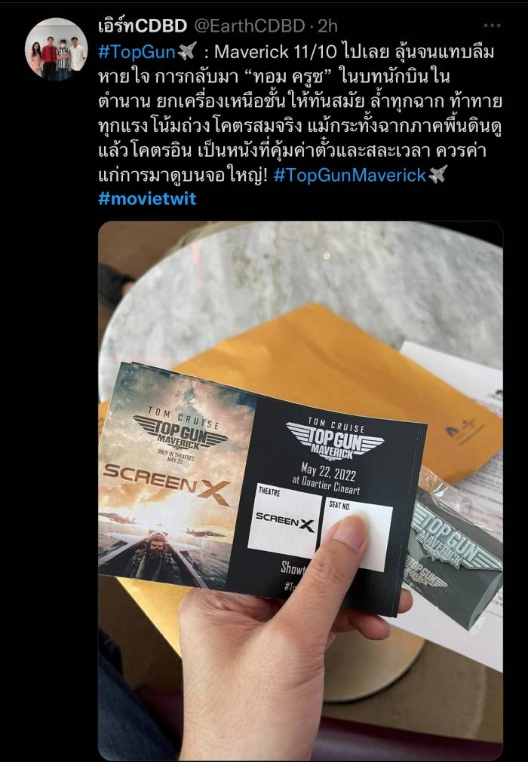Tap the May 22, 2022 date on ticket

coord(327,471)
